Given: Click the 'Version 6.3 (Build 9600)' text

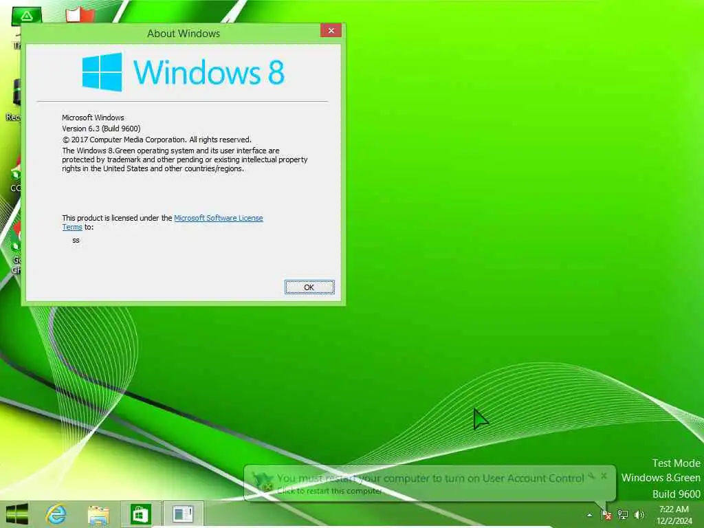Looking at the screenshot, I should [x=101, y=129].
